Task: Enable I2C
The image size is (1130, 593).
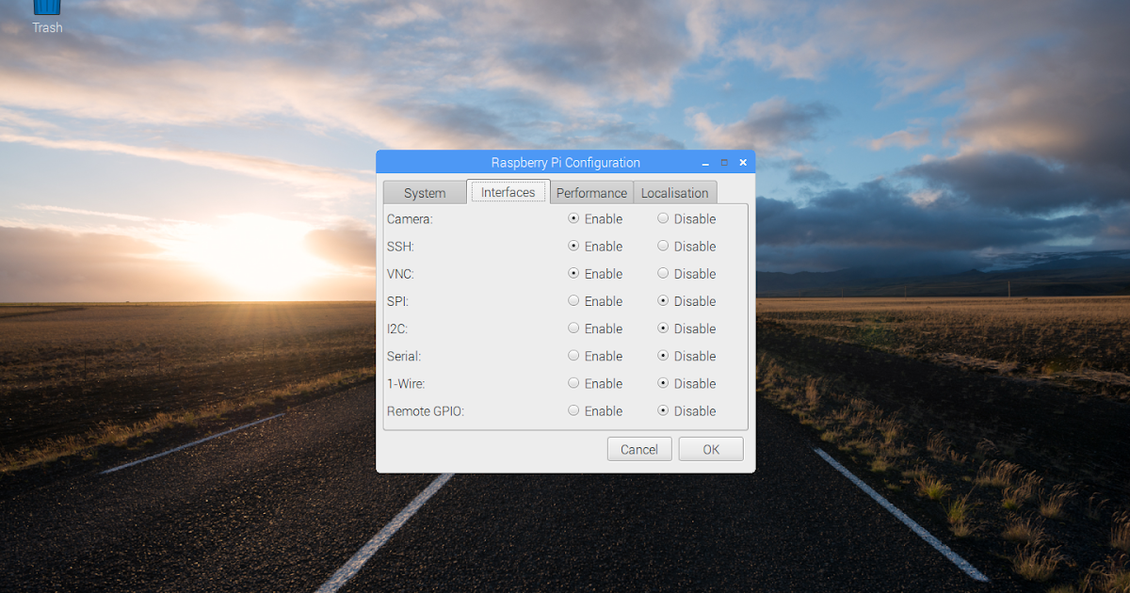Action: click(573, 329)
